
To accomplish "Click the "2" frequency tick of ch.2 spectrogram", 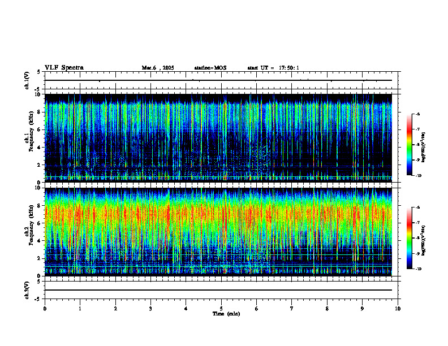I will [x=40, y=258].
